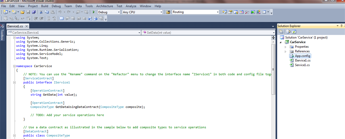Viewport: 345px width, 139px height.
Task: Expand the Properties node in Solution Explorer
Action: coord(286,47)
